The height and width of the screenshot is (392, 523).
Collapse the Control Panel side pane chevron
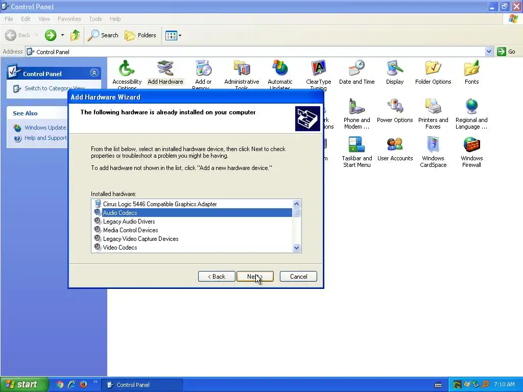[94, 72]
